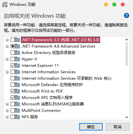Viewport: 133px width, 134px height.
Task: Select Internet Information Services 可承载的 Web 核心 item
Action: tap(67, 78)
